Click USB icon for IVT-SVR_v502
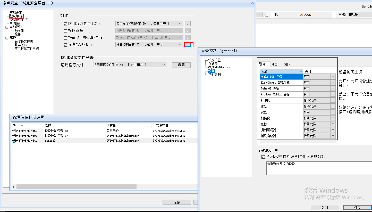This screenshot has width=372, height=212. tap(15, 136)
